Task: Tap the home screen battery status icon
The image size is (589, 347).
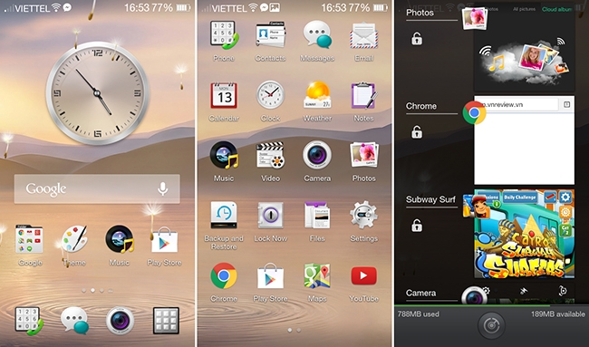Action: pyautogui.click(x=183, y=7)
